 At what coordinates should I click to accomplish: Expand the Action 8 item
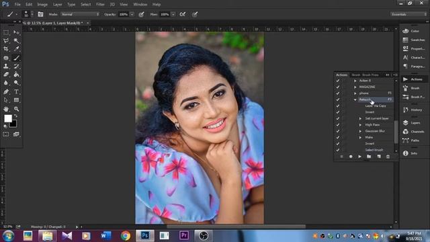355,81
